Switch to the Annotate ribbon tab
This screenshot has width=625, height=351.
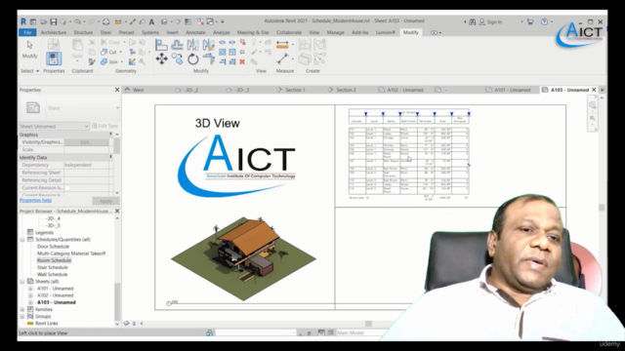195,32
